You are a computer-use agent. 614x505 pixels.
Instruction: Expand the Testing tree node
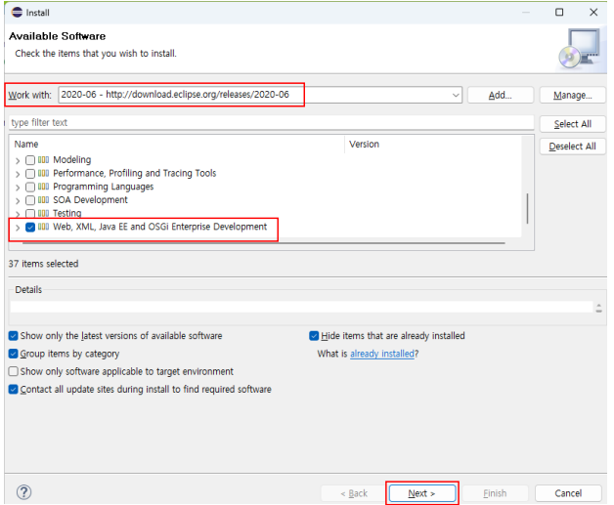point(18,214)
